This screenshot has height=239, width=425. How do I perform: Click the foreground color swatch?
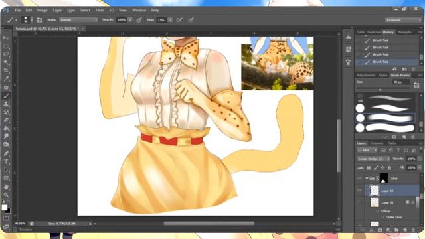click(5, 208)
